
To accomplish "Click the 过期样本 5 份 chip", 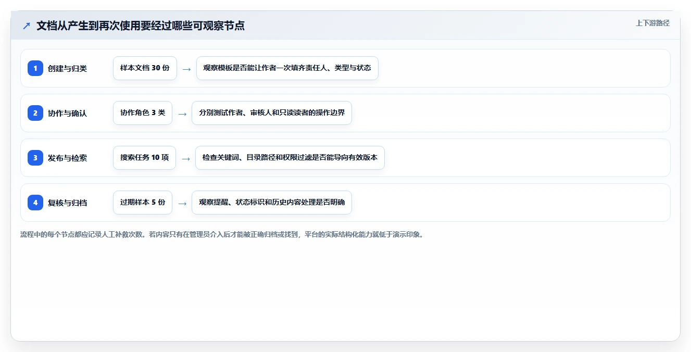I will tap(143, 203).
